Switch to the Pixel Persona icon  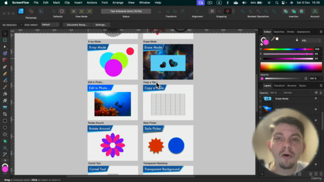(31, 11)
